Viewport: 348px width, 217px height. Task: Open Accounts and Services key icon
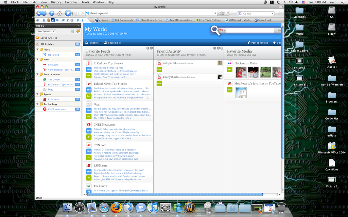[x=68, y=20]
